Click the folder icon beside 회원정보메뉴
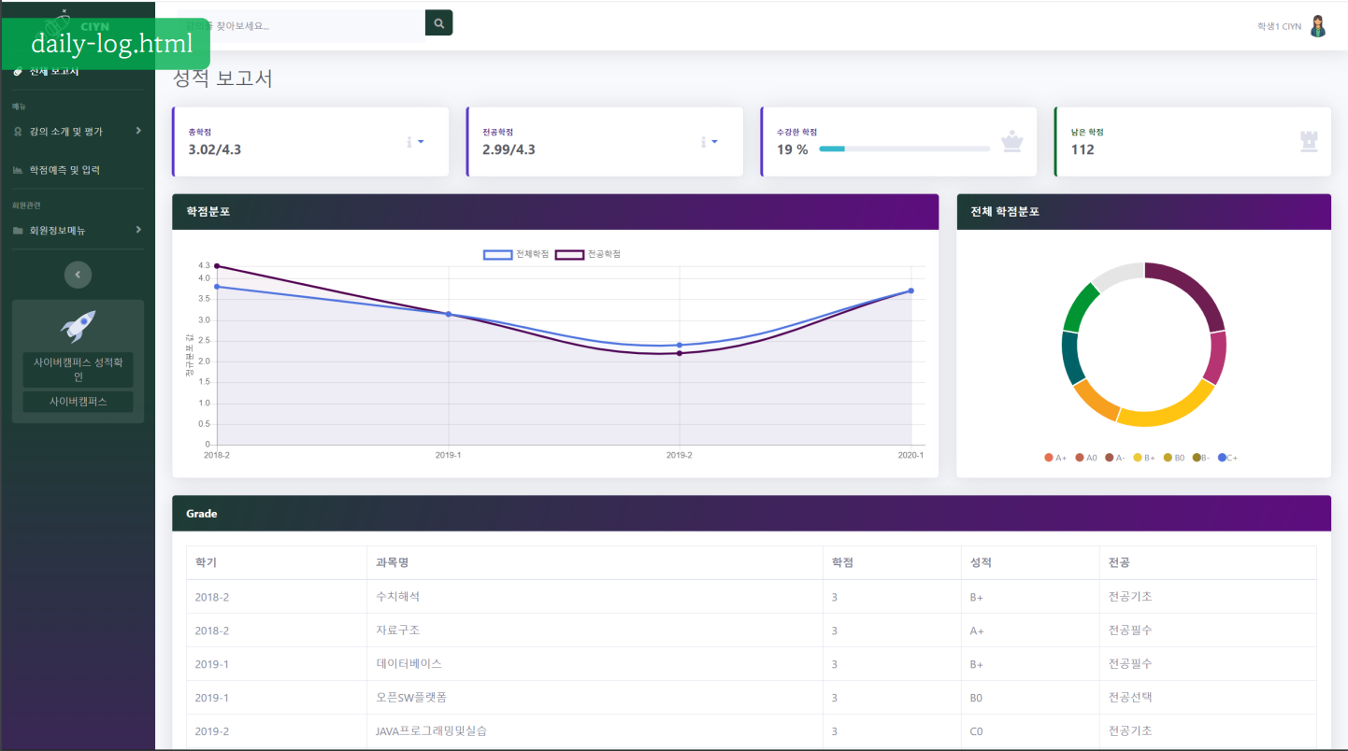 18,231
